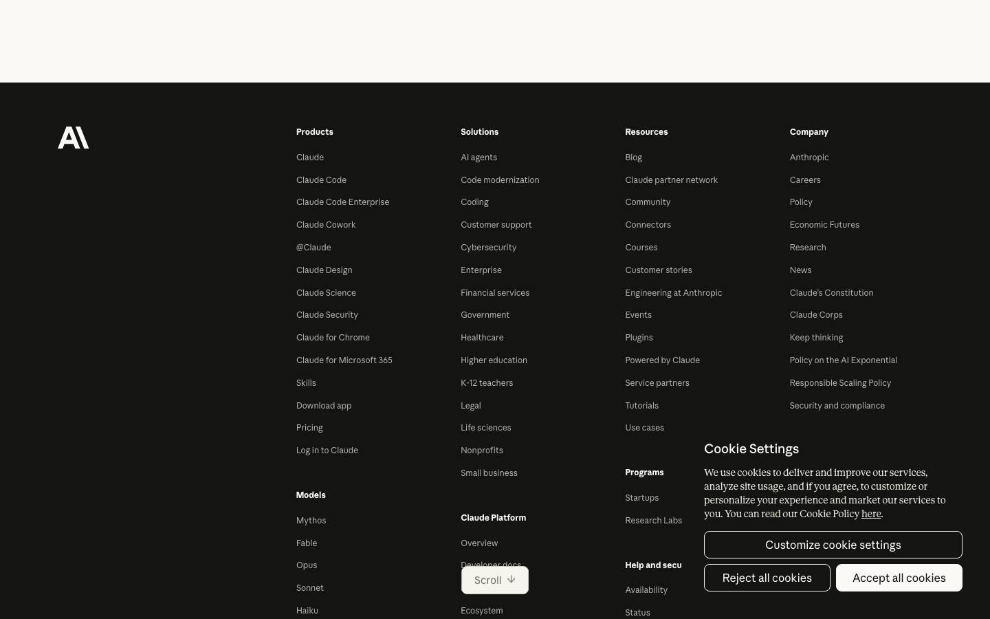Screen dimensions: 990x619
Task: Reject all cookies
Action: click(767, 578)
